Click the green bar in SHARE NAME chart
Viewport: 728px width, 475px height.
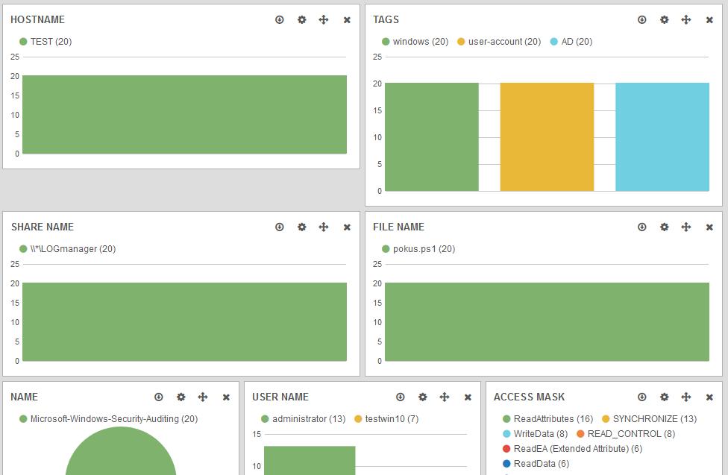click(184, 322)
